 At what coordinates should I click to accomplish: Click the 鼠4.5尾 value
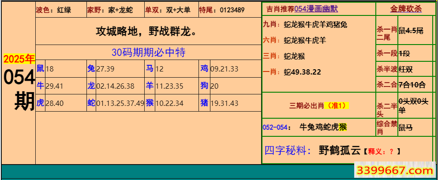[x=411, y=31]
